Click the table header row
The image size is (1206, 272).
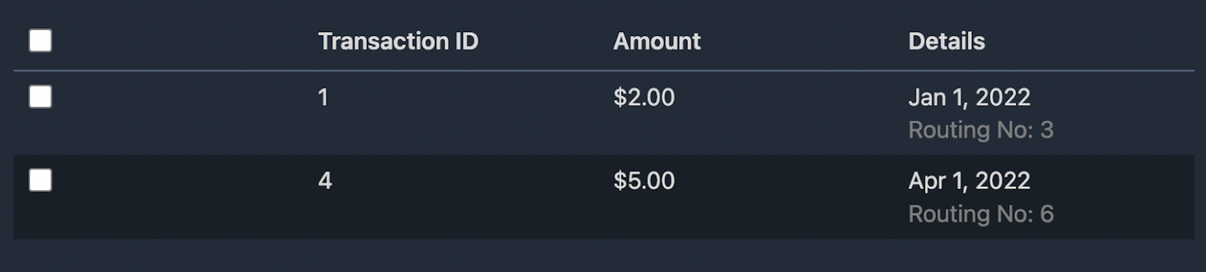coord(604,41)
